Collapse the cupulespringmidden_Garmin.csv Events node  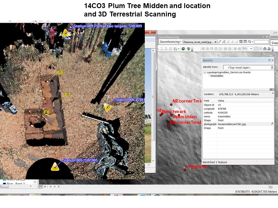[205, 72]
